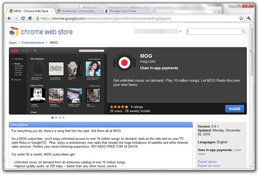The height and width of the screenshot is (175, 259).
Task: Click the MOG headphone app icon
Action: 124,62
